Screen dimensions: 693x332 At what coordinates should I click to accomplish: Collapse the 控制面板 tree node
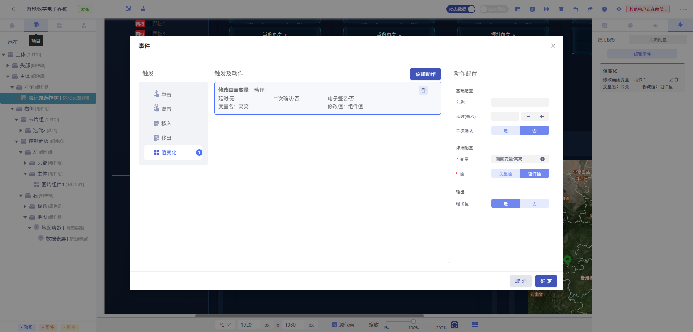click(17, 142)
